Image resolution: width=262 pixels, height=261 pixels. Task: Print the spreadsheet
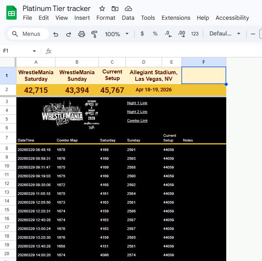tap(81, 34)
